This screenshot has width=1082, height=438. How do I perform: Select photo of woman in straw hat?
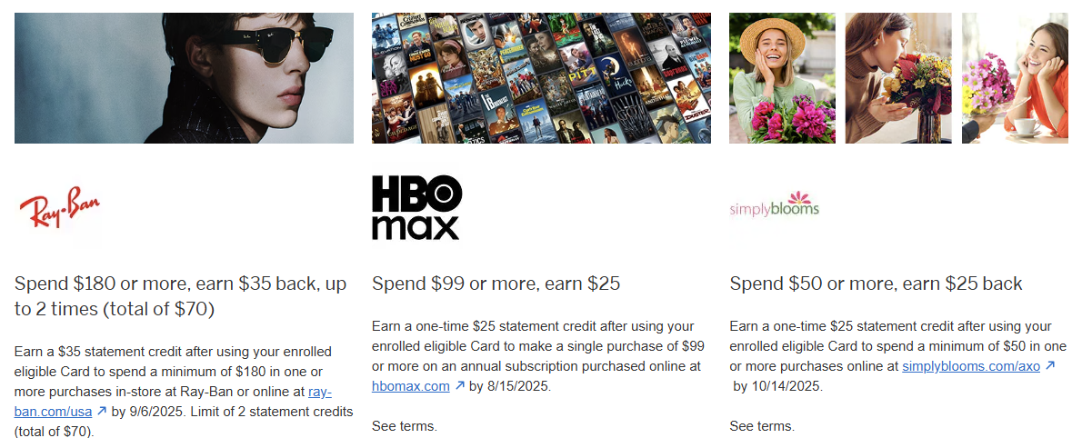coord(782,78)
